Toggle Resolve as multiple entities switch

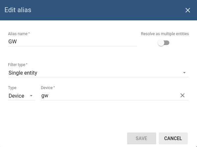163,43
